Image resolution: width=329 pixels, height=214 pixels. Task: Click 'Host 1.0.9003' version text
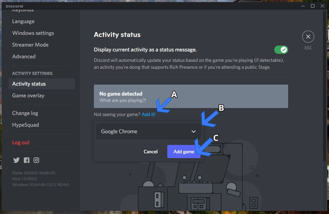pyautogui.click(x=24, y=179)
